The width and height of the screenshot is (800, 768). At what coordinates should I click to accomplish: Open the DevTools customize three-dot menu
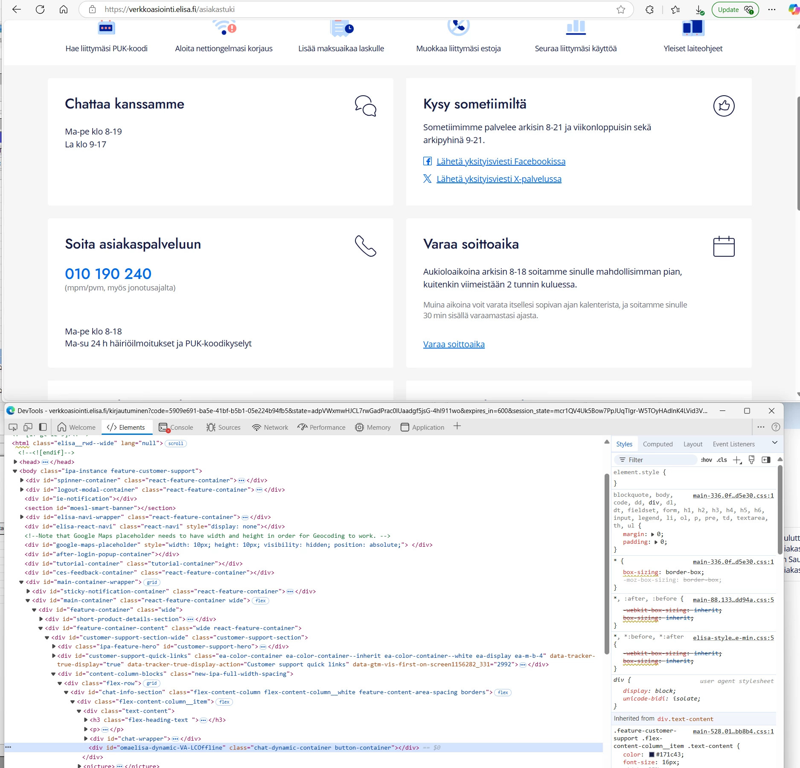(x=761, y=427)
